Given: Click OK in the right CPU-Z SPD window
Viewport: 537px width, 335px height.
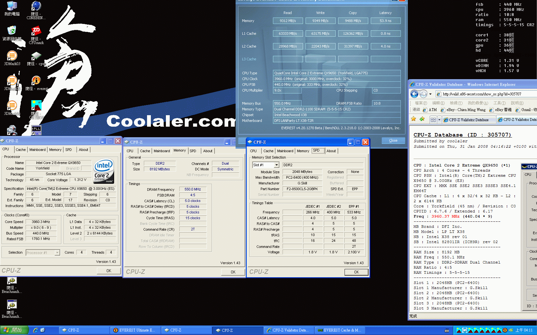Looking at the screenshot, I should [356, 272].
